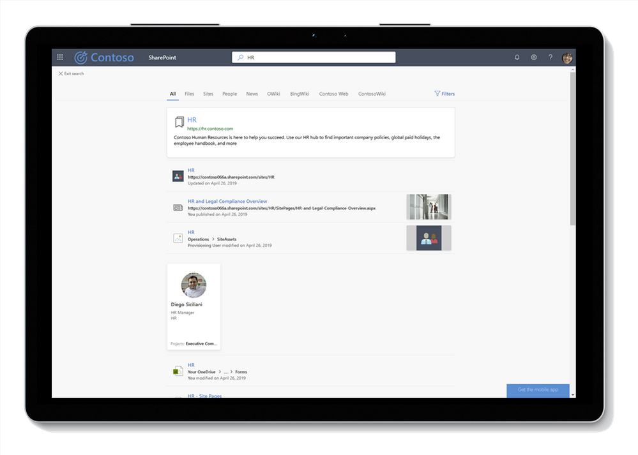638x455 pixels.
Task: Click the HR site icon at contoso066a.sharepoint.com
Action: point(178,176)
